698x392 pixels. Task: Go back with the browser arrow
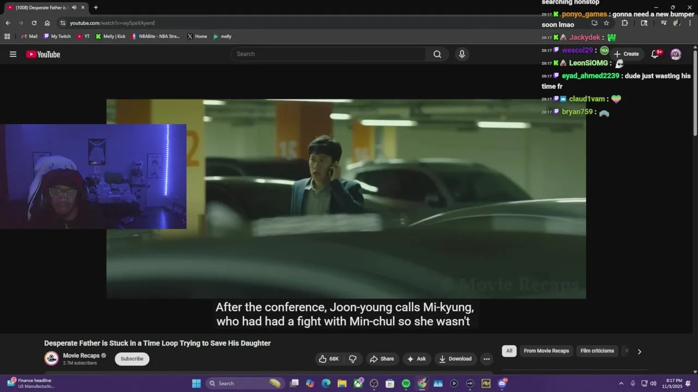(x=8, y=23)
